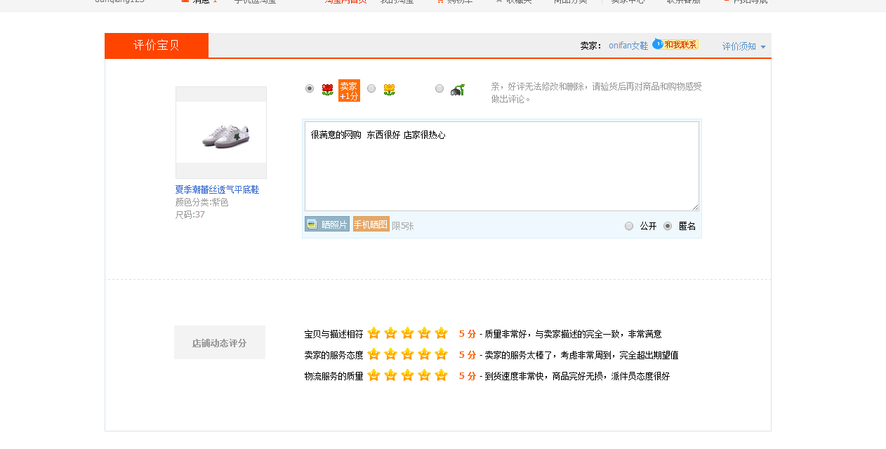Click the blue Wangwang icon beside 和我联系
Screen dimensions: 886x449
point(657,44)
